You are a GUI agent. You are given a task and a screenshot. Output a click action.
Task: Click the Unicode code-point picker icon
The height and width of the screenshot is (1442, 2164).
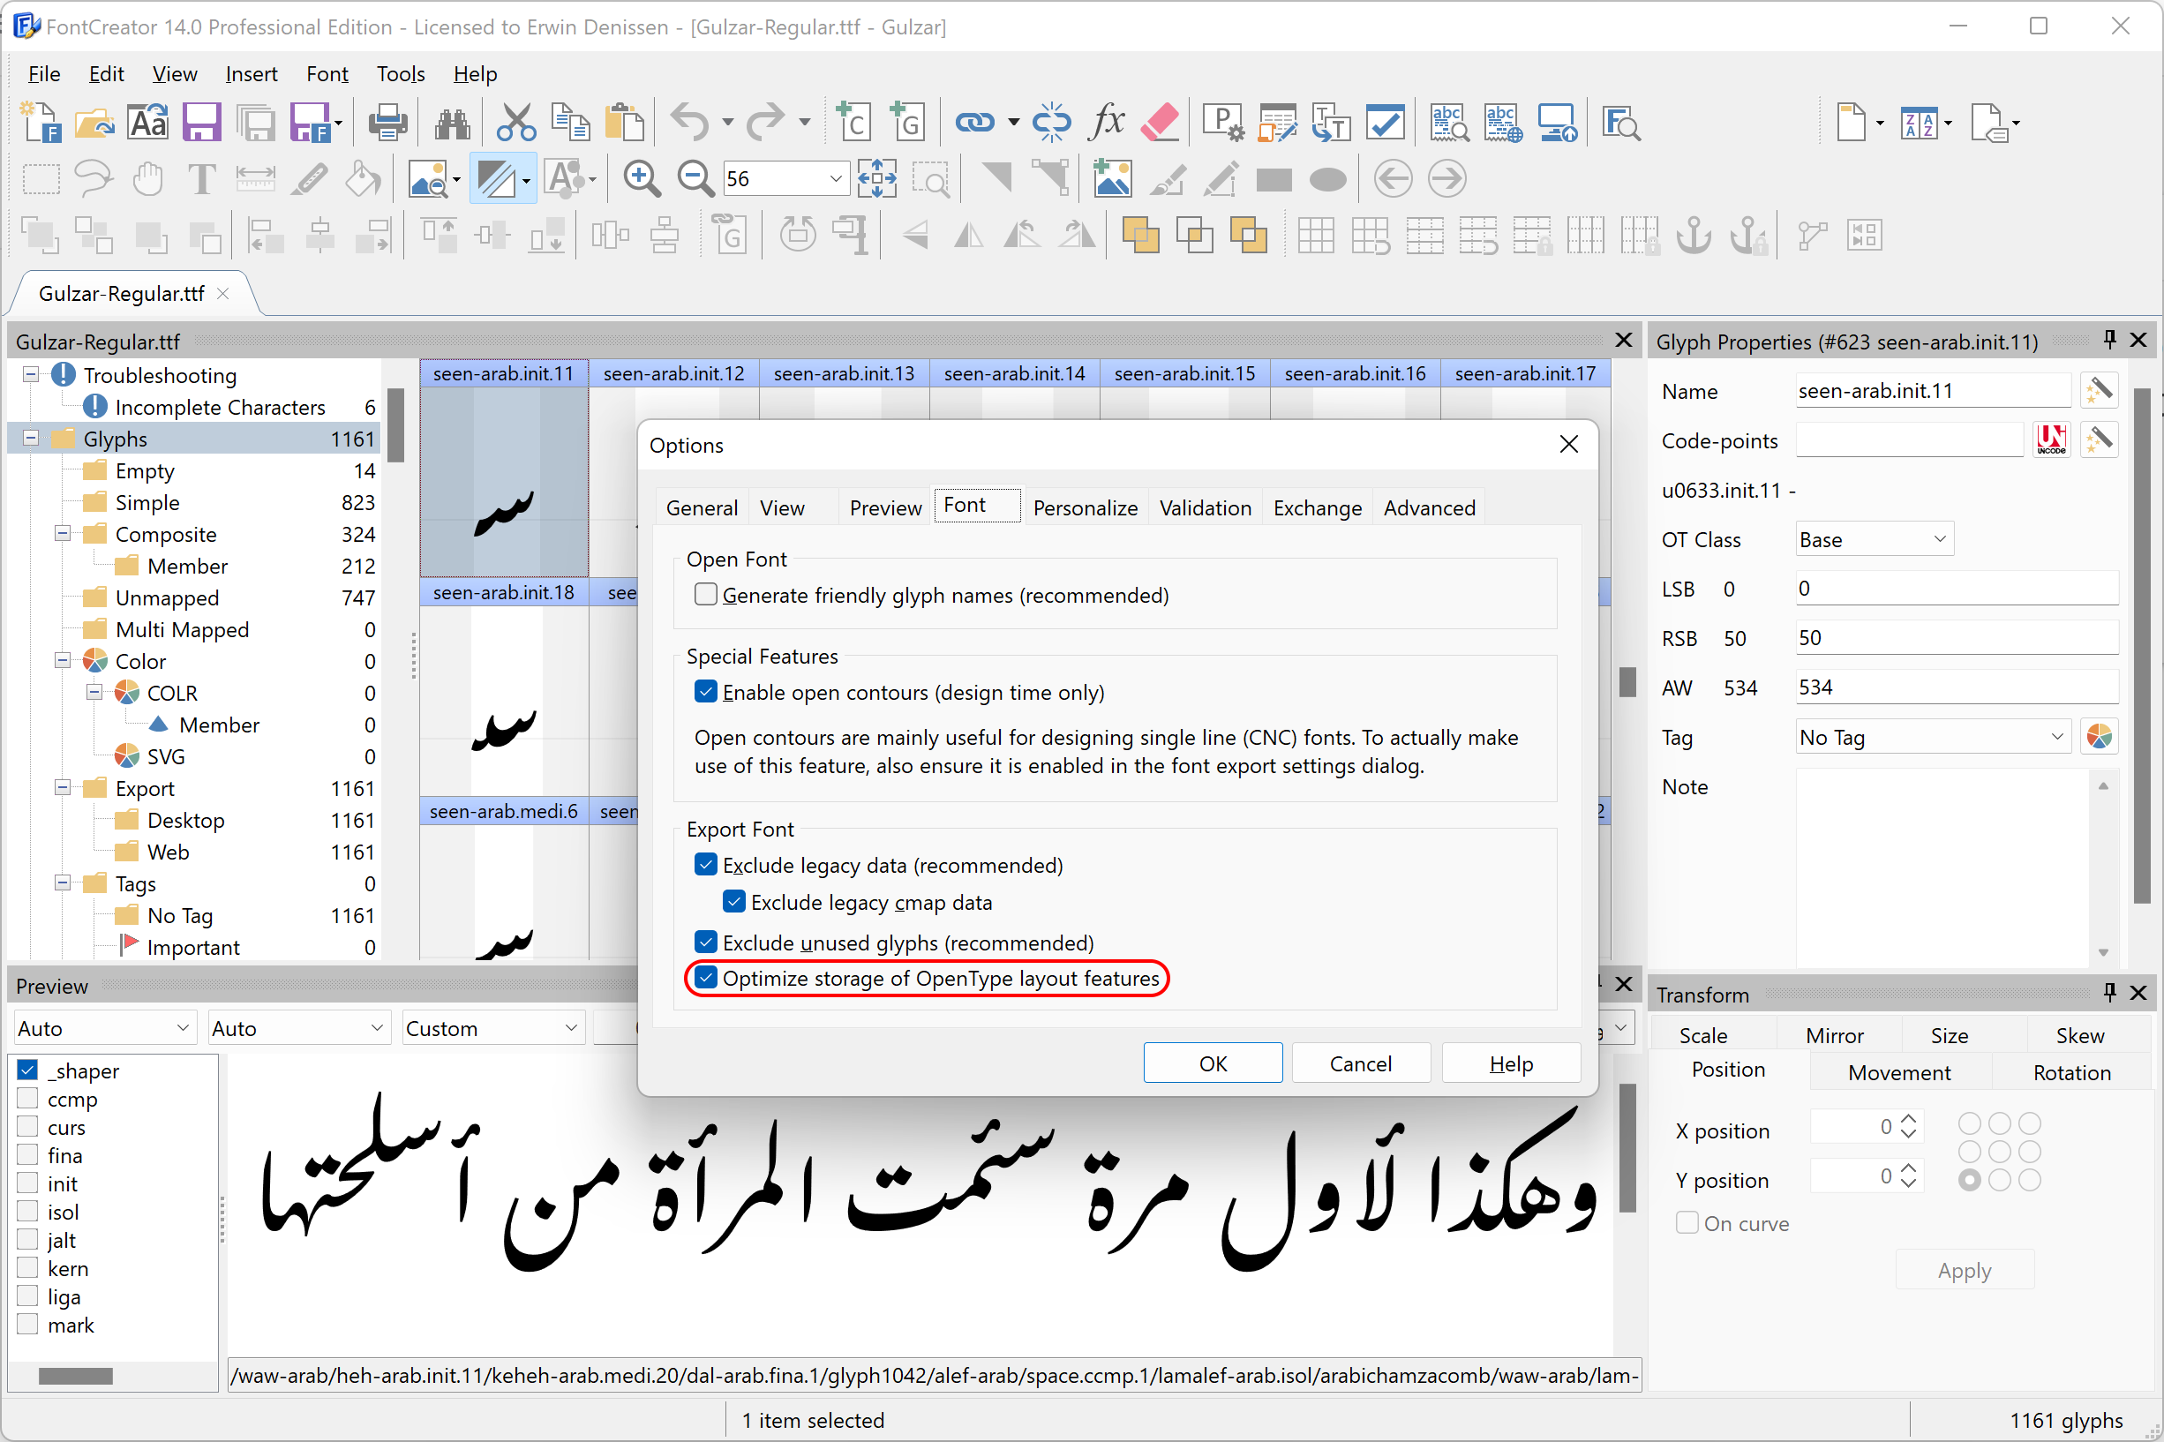2051,439
